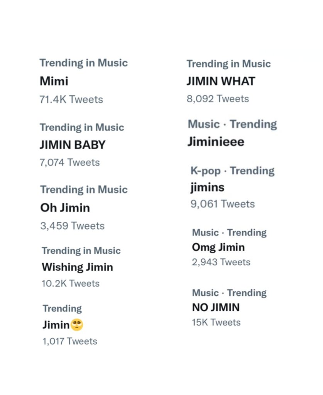
Task: Click the 7,074 Tweets count
Action: (69, 163)
